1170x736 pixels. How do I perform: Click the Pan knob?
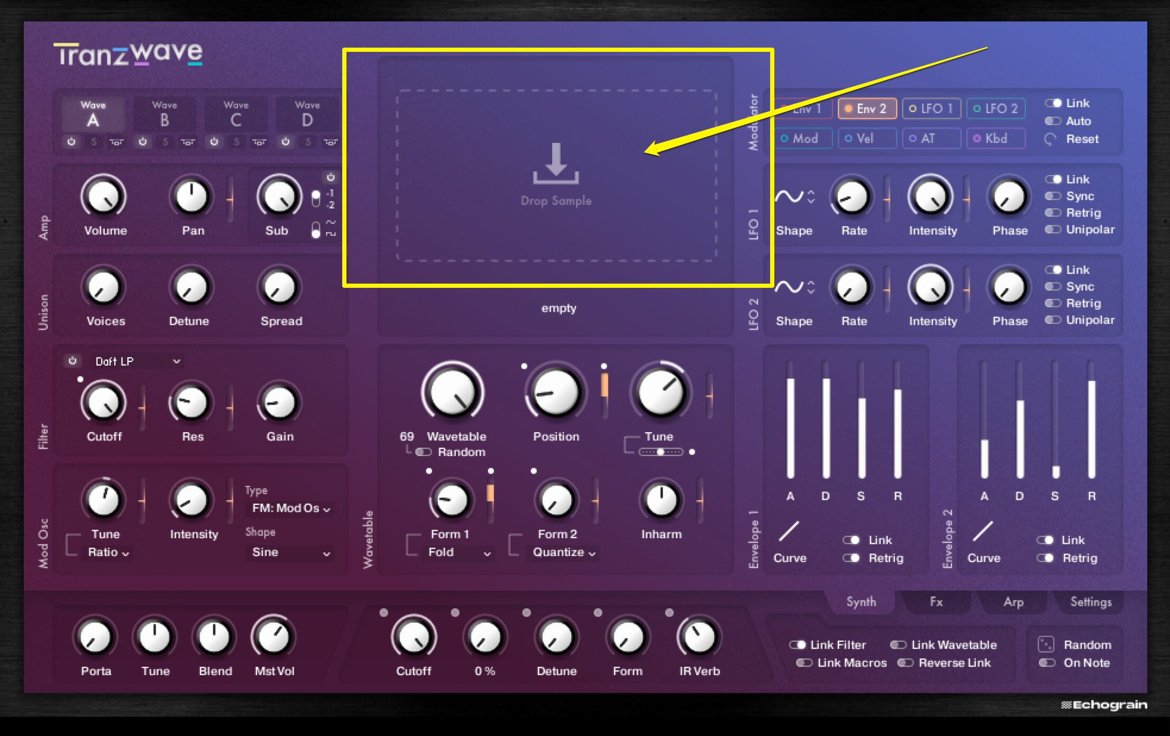191,196
